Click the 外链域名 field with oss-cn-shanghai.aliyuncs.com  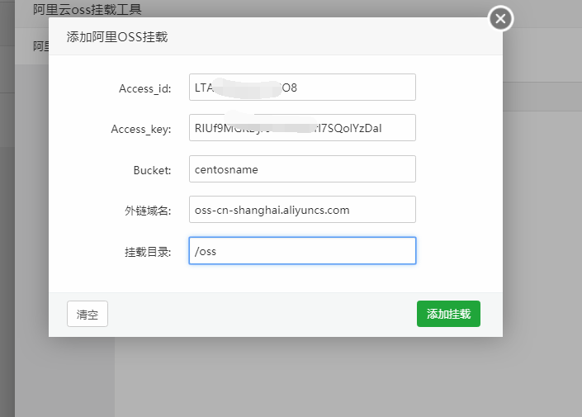(302, 210)
